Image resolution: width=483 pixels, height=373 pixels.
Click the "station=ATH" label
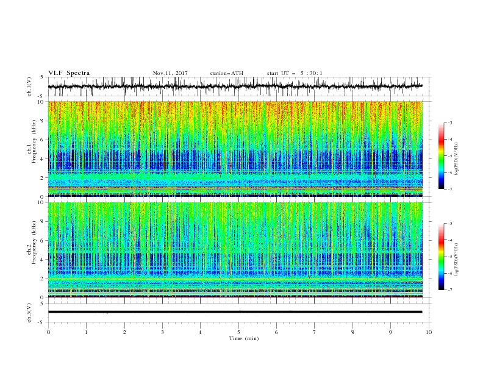click(226, 73)
